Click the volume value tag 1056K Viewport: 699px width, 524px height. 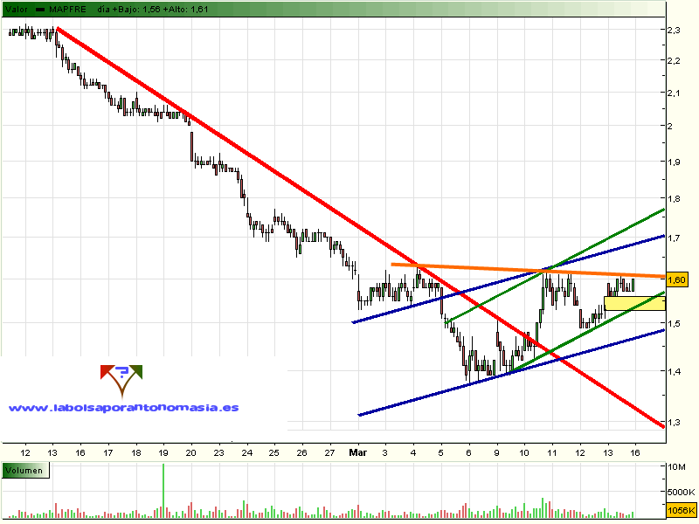pos(682,510)
